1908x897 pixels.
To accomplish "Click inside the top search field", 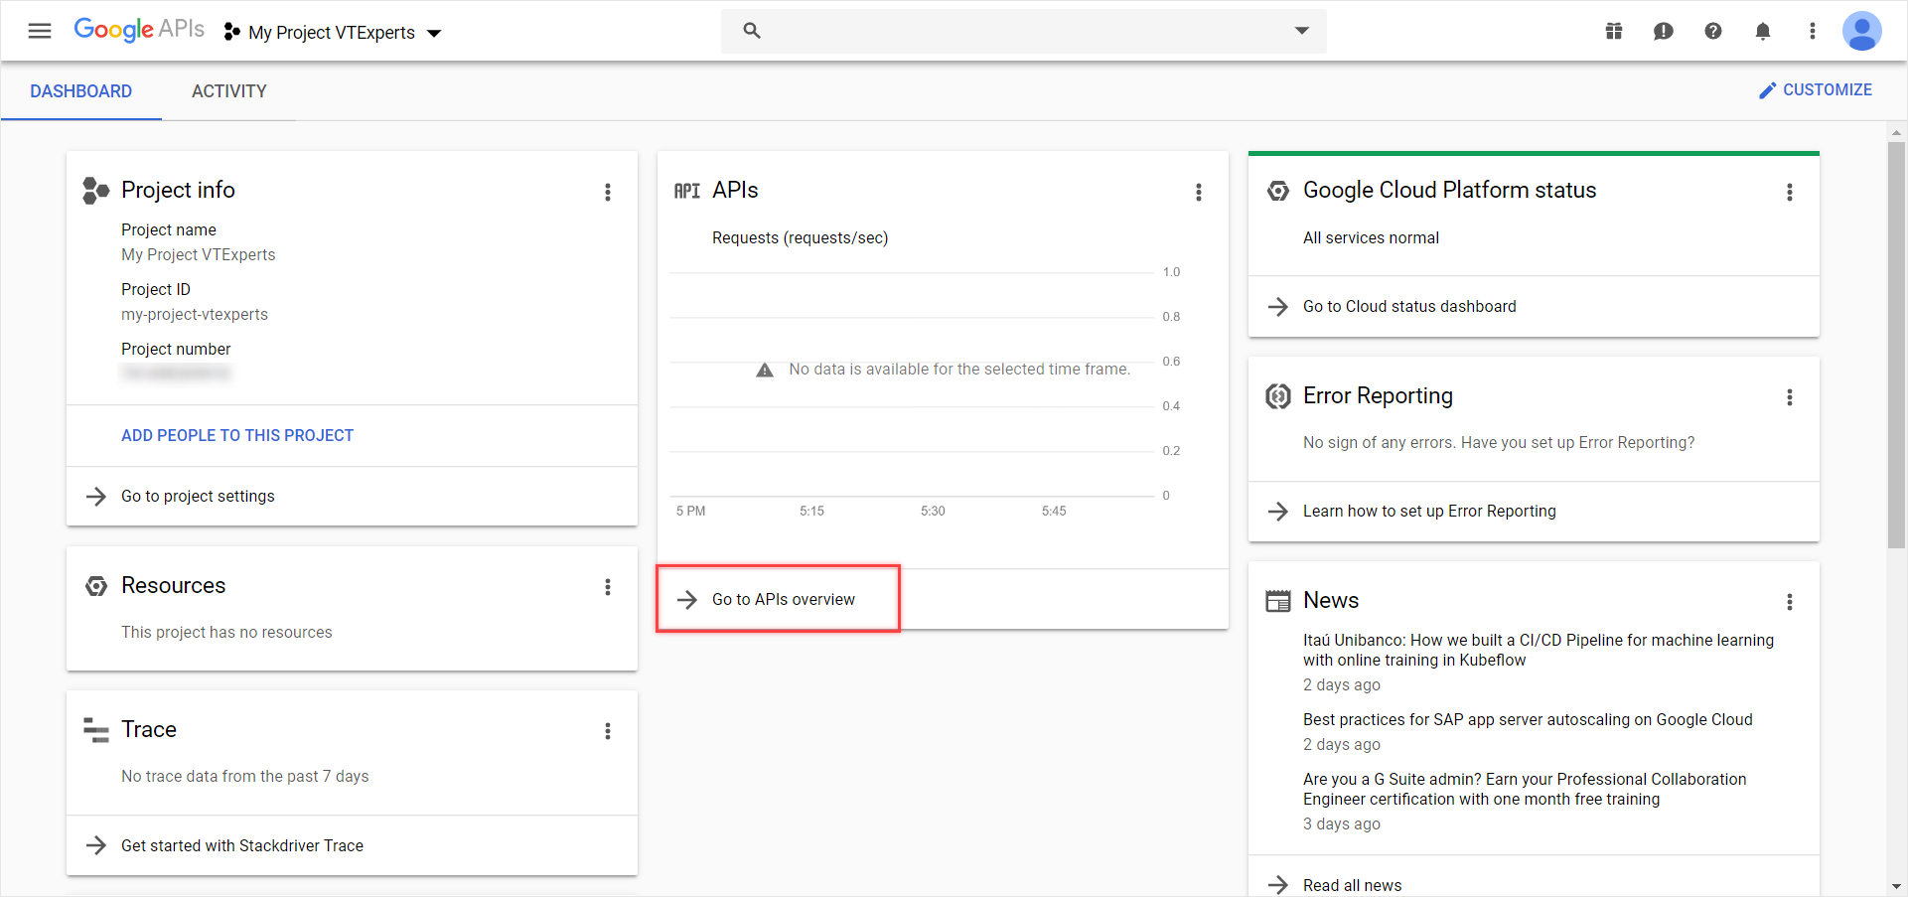I will 1023,31.
